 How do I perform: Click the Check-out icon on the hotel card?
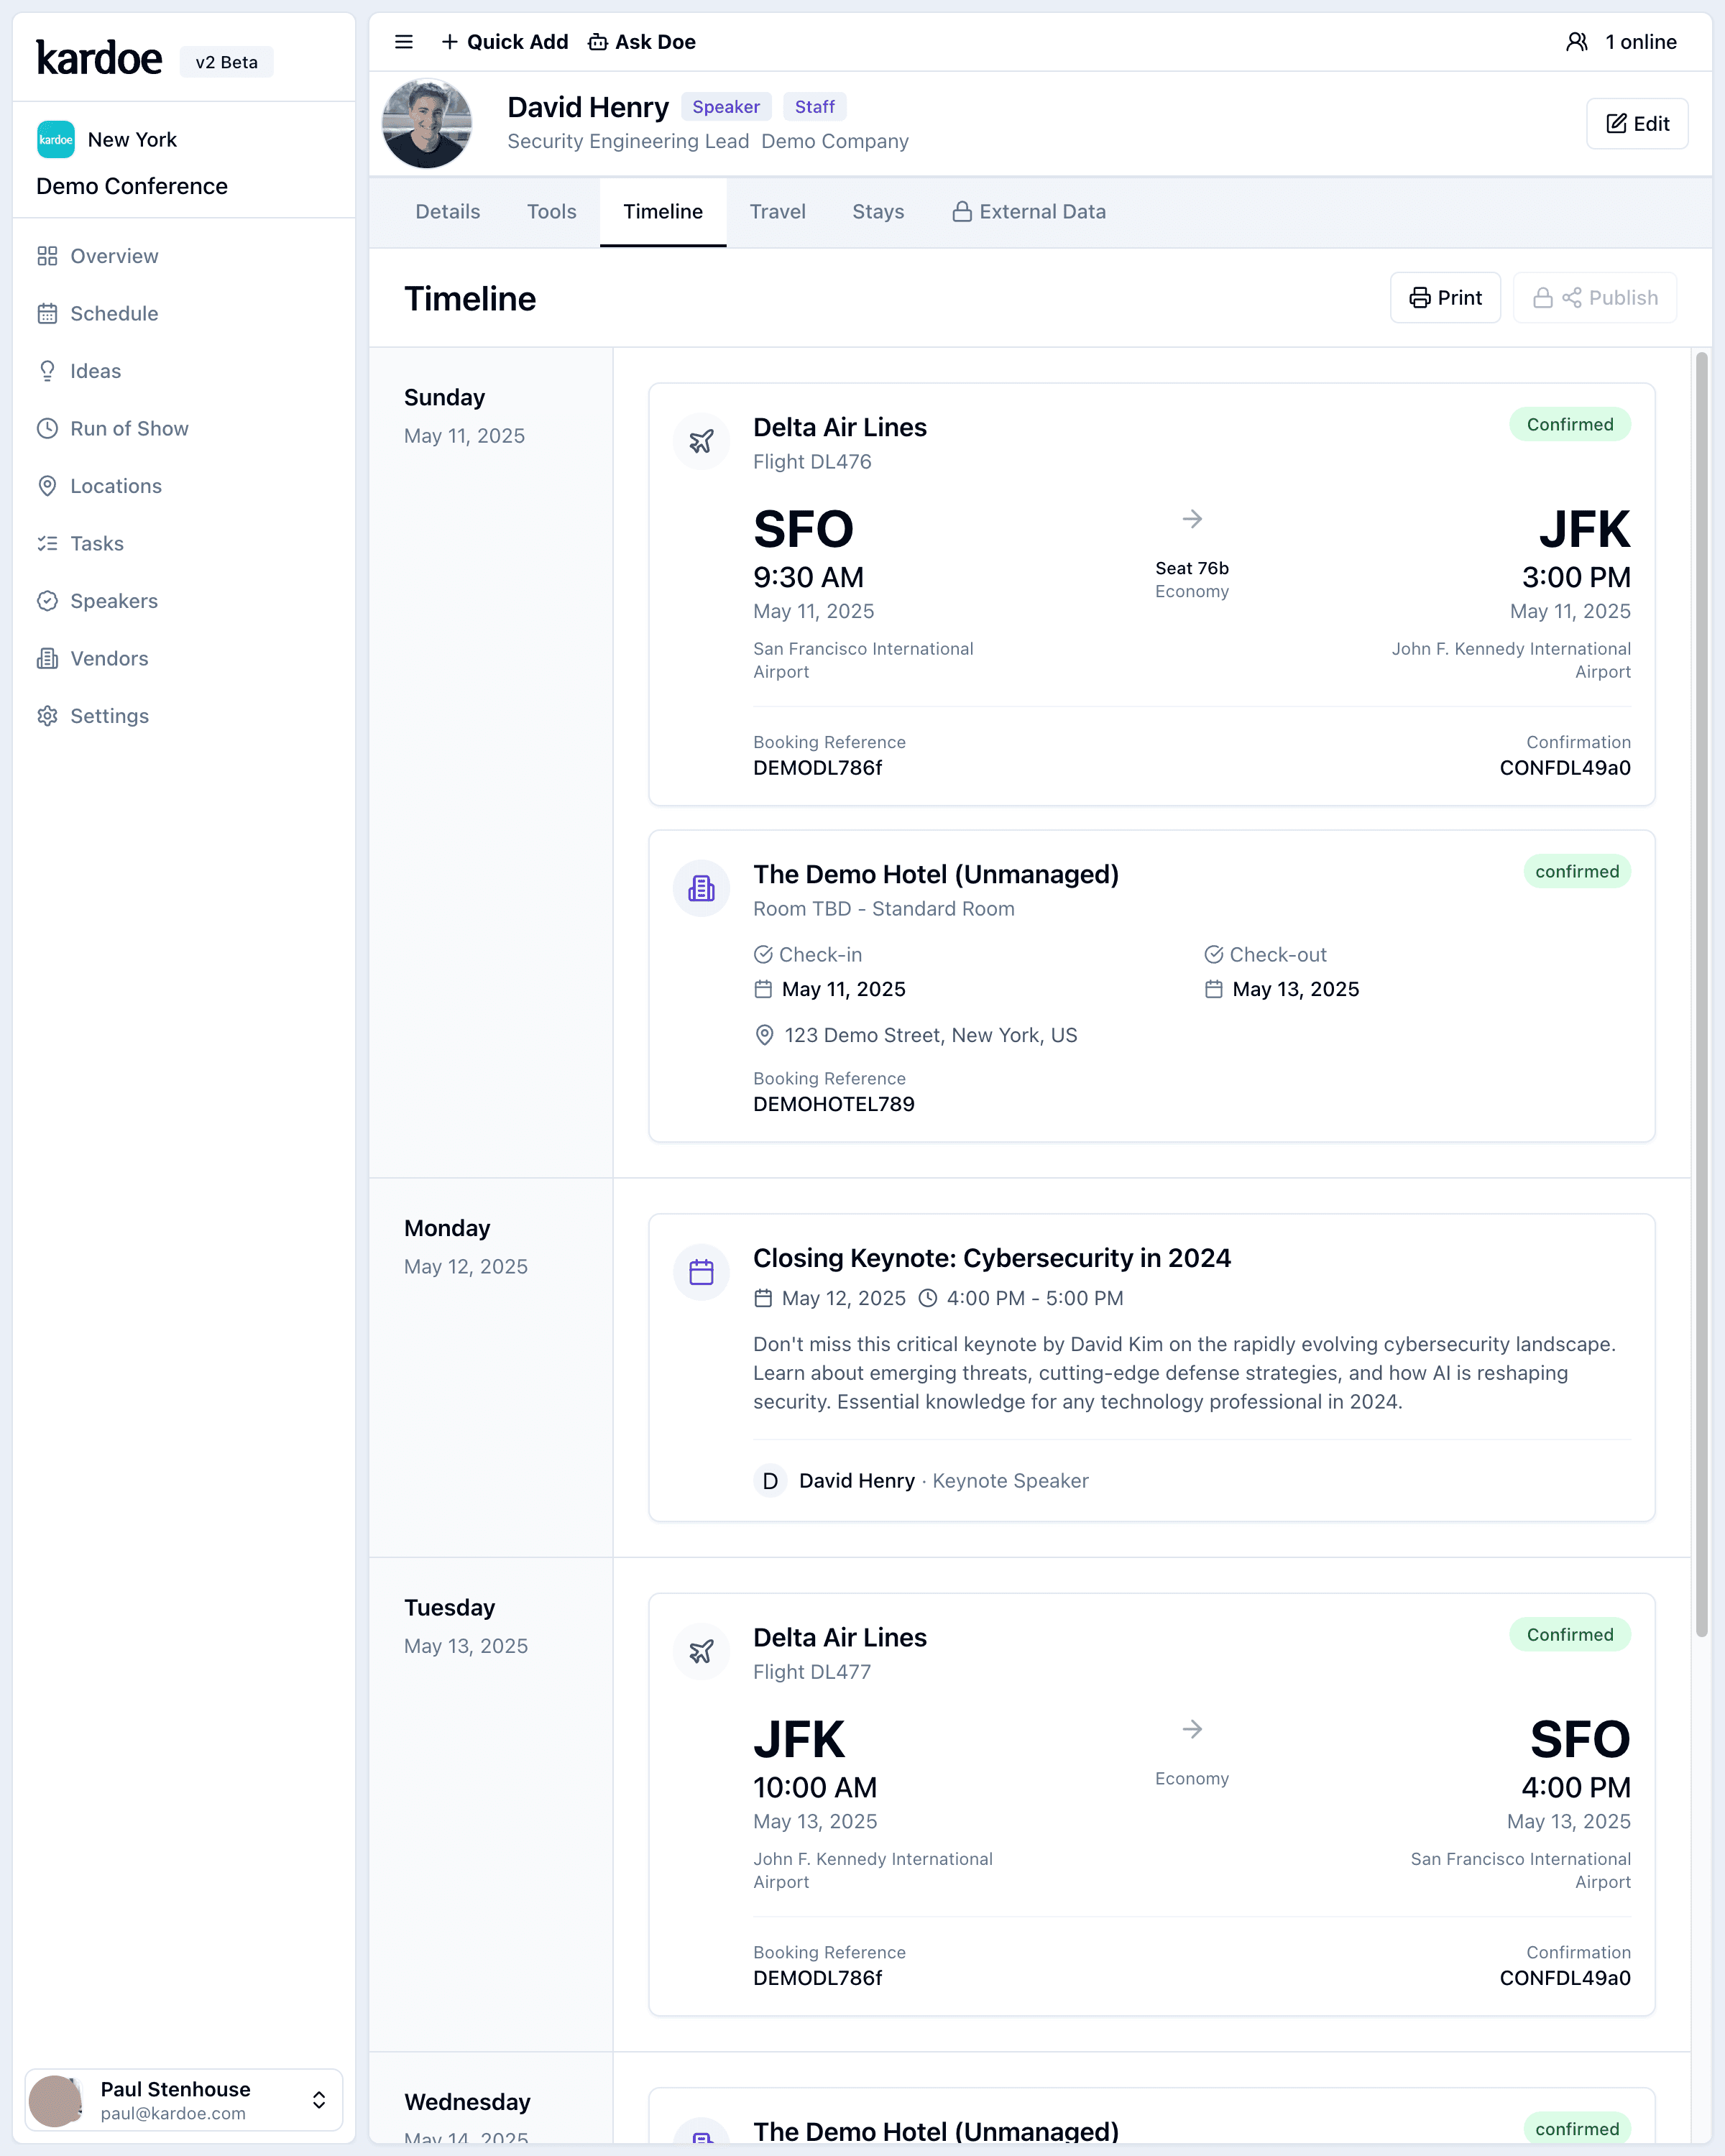pos(1214,955)
